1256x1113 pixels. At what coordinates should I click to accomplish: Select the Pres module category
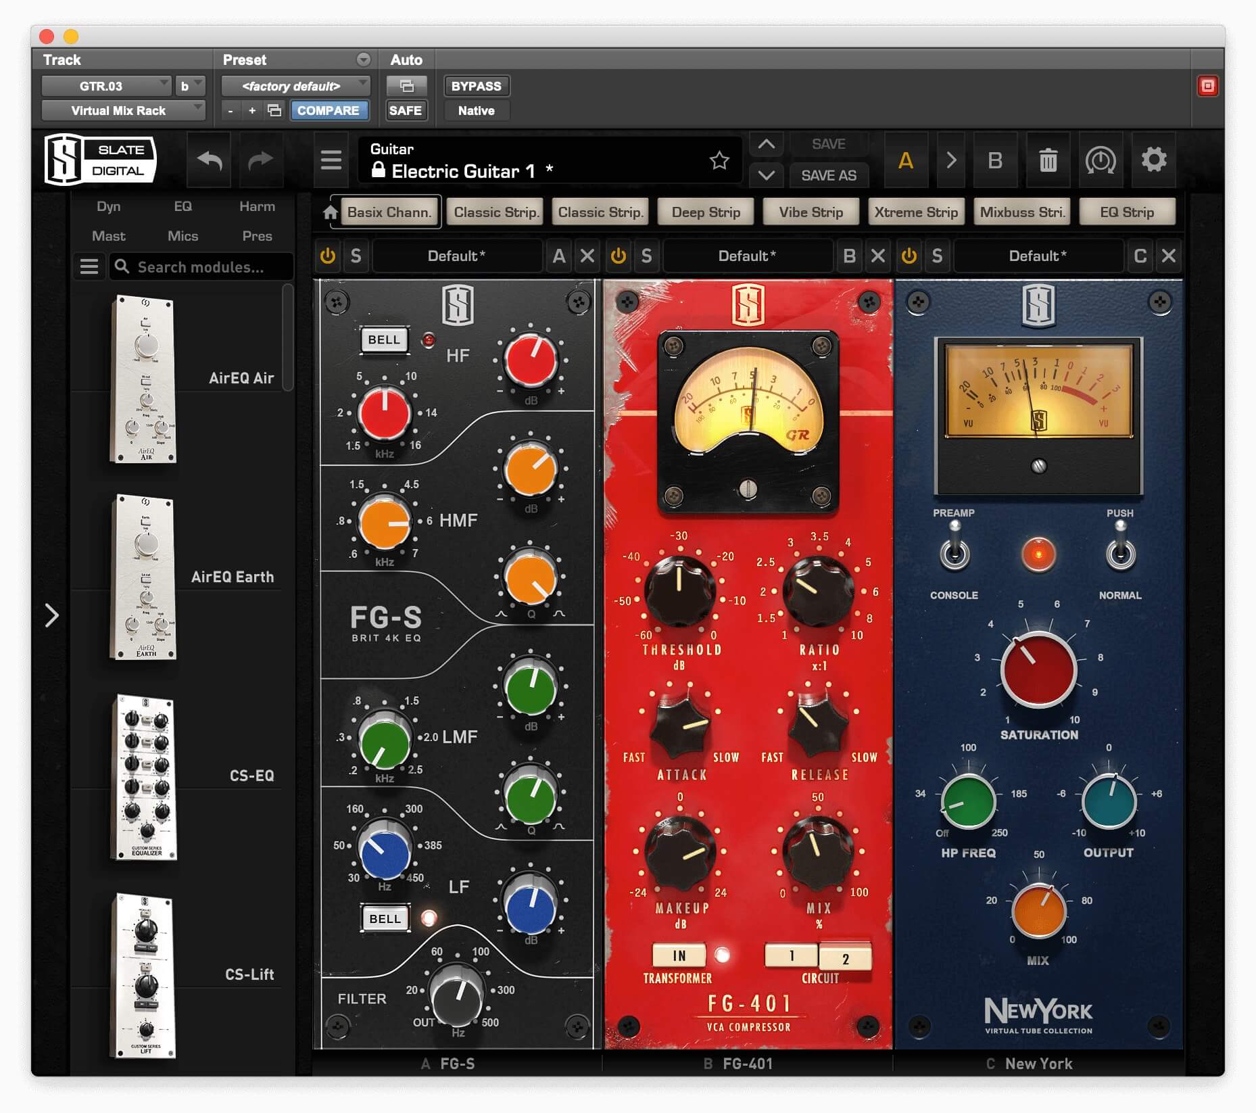point(257,236)
